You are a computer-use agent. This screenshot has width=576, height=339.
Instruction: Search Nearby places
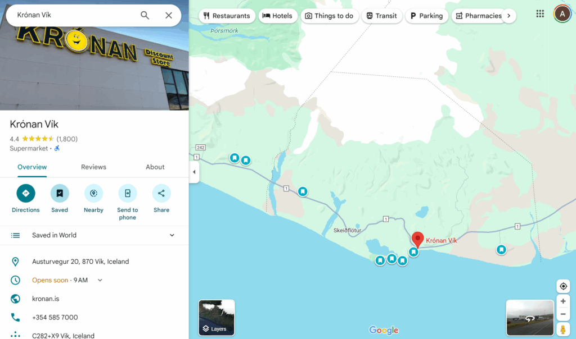tap(94, 193)
